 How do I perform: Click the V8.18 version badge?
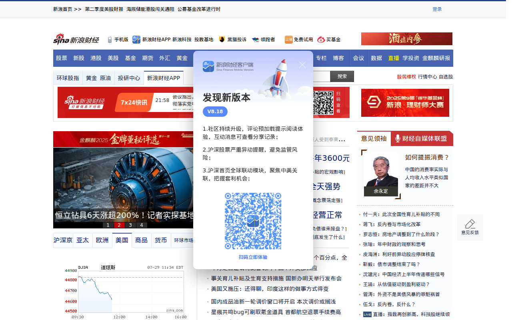click(x=215, y=112)
